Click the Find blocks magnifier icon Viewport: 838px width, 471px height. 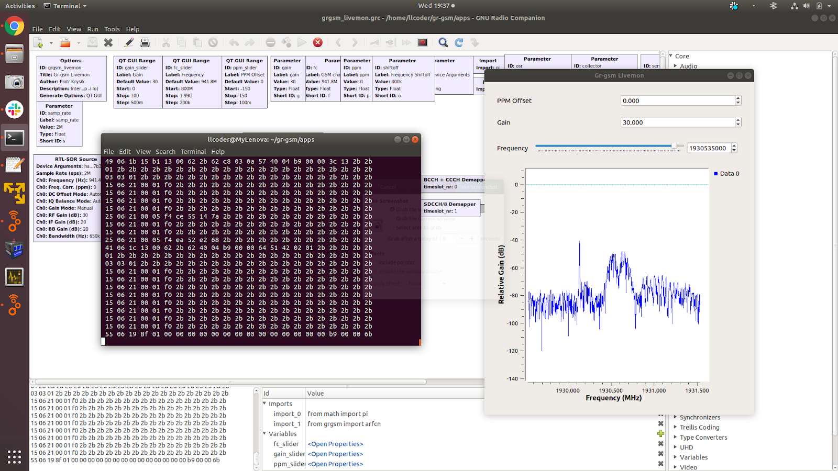(443, 42)
